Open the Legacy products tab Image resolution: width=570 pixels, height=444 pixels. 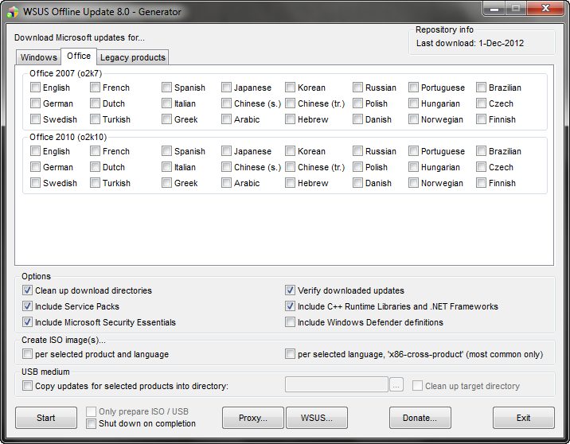click(133, 57)
